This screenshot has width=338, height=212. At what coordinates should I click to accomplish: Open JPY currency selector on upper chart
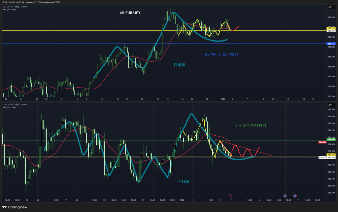[330, 7]
